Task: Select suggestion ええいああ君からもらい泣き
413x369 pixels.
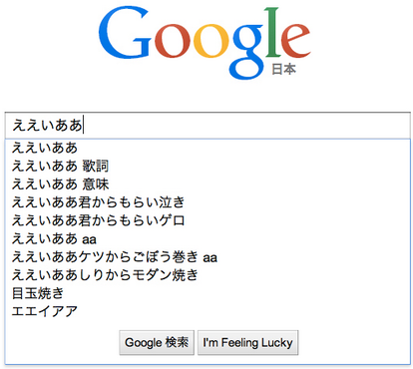Action: (x=207, y=202)
